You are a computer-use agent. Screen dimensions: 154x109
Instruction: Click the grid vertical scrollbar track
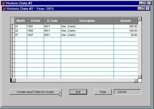(140, 48)
